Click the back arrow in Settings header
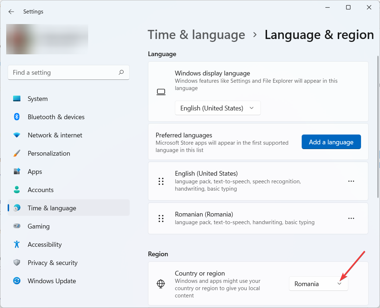Screen dimensions: 380x308 coord(11,12)
